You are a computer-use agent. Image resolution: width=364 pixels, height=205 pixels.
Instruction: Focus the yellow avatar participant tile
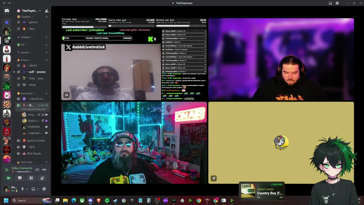(x=281, y=143)
